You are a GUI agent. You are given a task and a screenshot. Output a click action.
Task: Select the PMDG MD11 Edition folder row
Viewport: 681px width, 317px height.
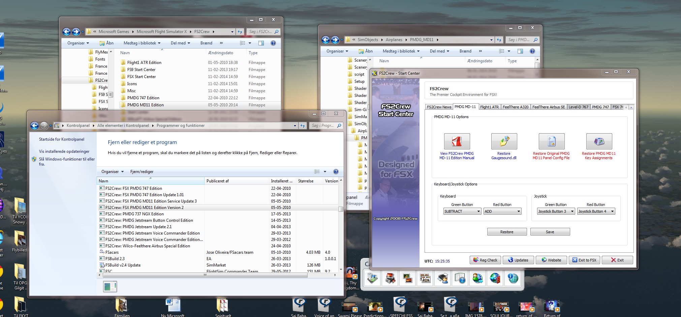coord(200,105)
